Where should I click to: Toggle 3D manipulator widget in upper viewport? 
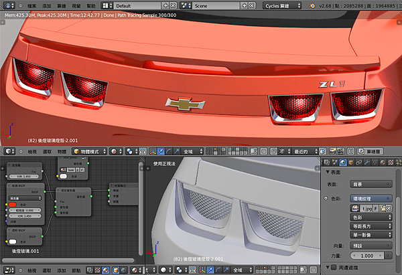(x=153, y=152)
